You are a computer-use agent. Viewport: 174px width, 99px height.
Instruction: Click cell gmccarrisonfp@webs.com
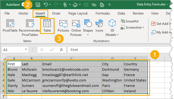[71, 80]
